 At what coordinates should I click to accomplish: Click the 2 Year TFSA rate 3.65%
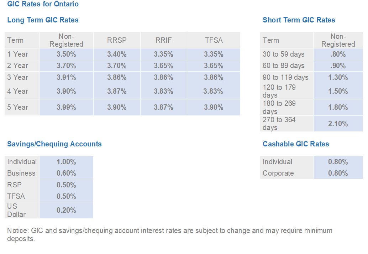click(x=214, y=66)
